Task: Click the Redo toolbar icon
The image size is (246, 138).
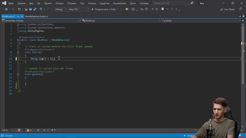Action: (48, 9)
